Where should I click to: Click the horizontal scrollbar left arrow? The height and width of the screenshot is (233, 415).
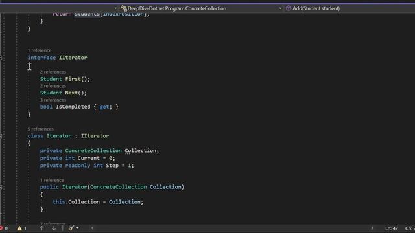point(92,228)
